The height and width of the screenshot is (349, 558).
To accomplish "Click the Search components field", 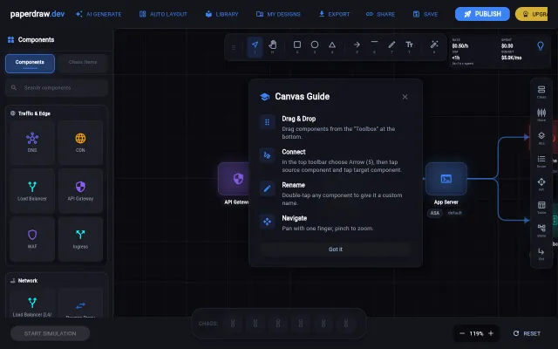I will (x=57, y=87).
